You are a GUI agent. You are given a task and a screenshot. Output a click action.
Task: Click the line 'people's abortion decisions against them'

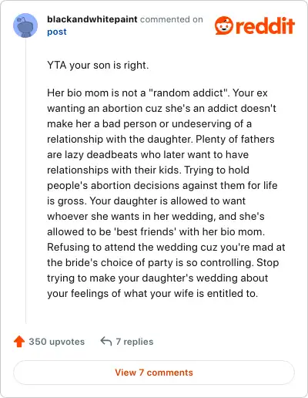162,186
